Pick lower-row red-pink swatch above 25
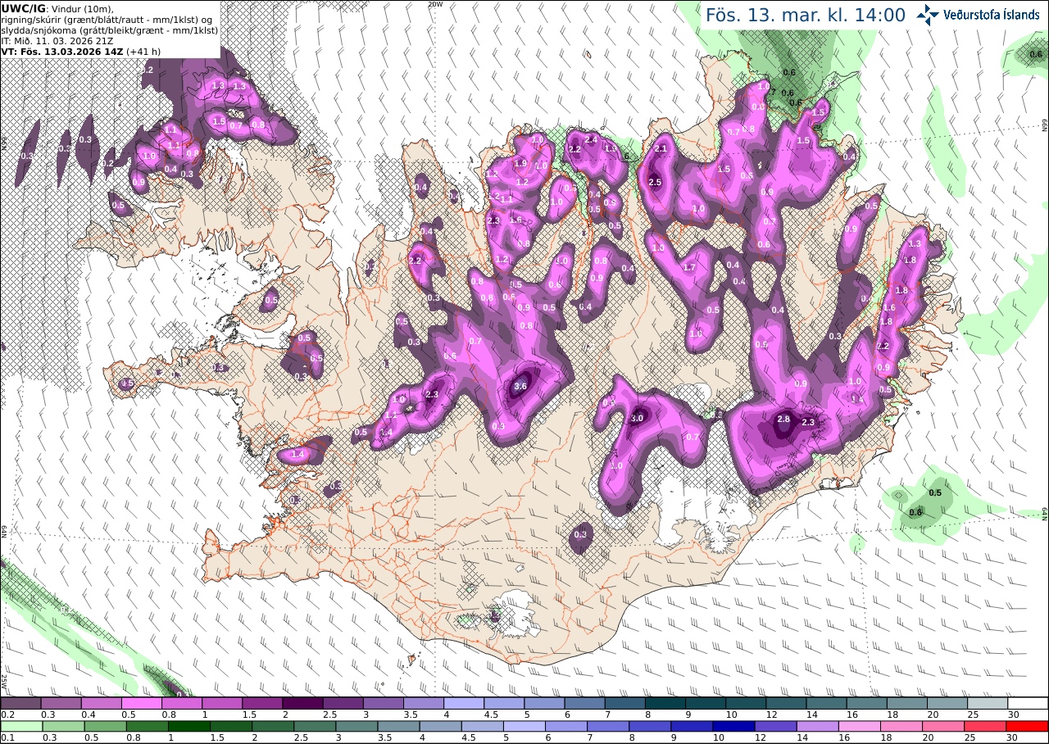The image size is (1049, 744). click(988, 726)
